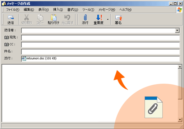The height and width of the screenshot is (129, 184).
Task: Select the 切り取り scissors icon
Action: click(27, 18)
